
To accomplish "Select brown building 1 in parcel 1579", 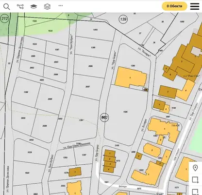I will (x=75, y=172).
